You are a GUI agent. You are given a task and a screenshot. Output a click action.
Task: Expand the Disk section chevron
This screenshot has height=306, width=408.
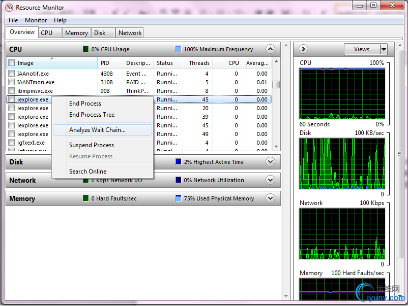pos(270,162)
